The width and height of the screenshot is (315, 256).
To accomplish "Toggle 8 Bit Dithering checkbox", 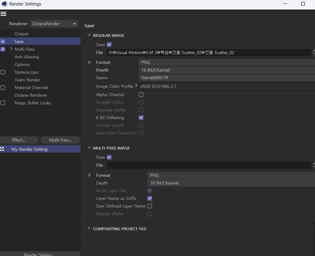I will [x=141, y=118].
